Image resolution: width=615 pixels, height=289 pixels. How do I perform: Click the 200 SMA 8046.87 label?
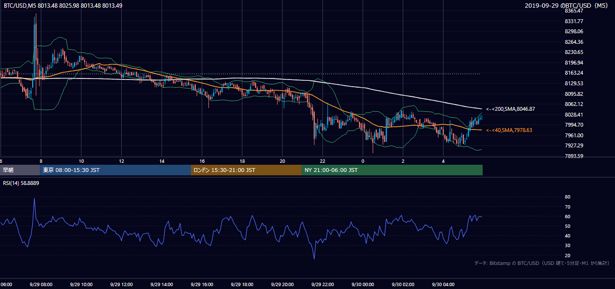pos(510,109)
